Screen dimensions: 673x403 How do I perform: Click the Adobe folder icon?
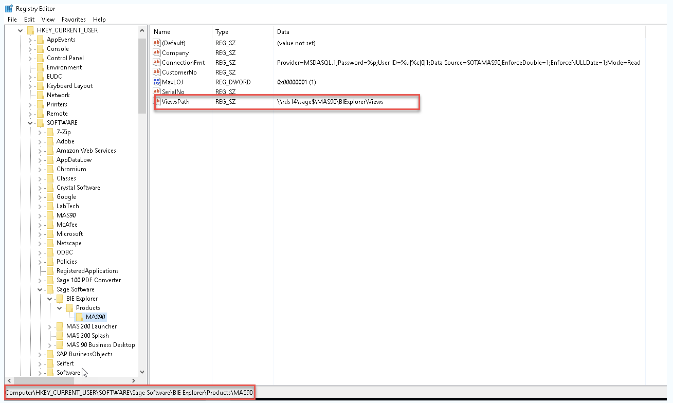[x=50, y=141]
